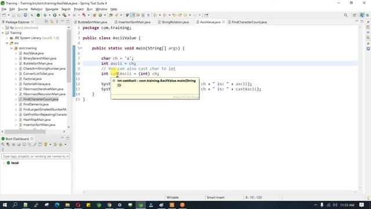Open the Source menu
The height and width of the screenshot is (209, 371).
(x=23, y=9)
